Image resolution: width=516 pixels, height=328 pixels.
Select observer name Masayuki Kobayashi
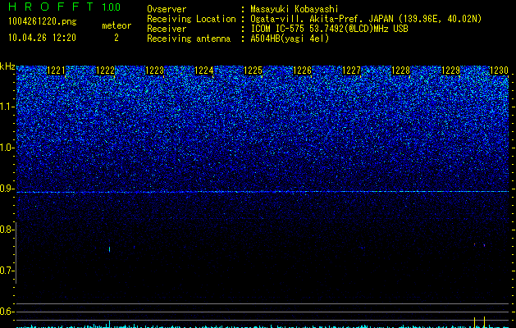pos(295,9)
